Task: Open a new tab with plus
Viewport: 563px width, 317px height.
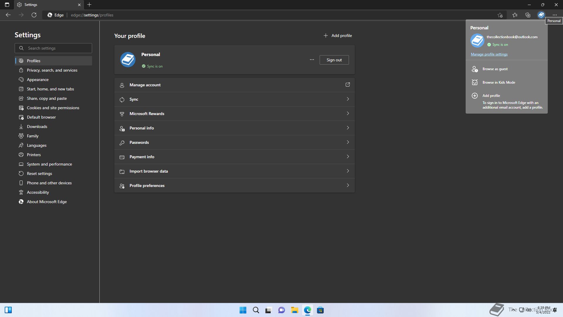Action: pyautogui.click(x=89, y=5)
